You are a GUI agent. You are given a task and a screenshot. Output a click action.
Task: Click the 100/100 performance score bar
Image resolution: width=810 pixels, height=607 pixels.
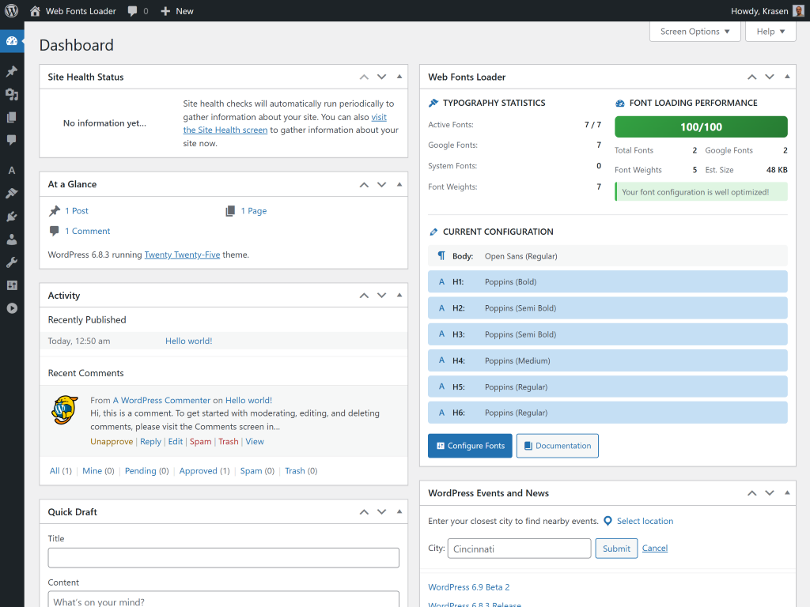[x=701, y=127]
